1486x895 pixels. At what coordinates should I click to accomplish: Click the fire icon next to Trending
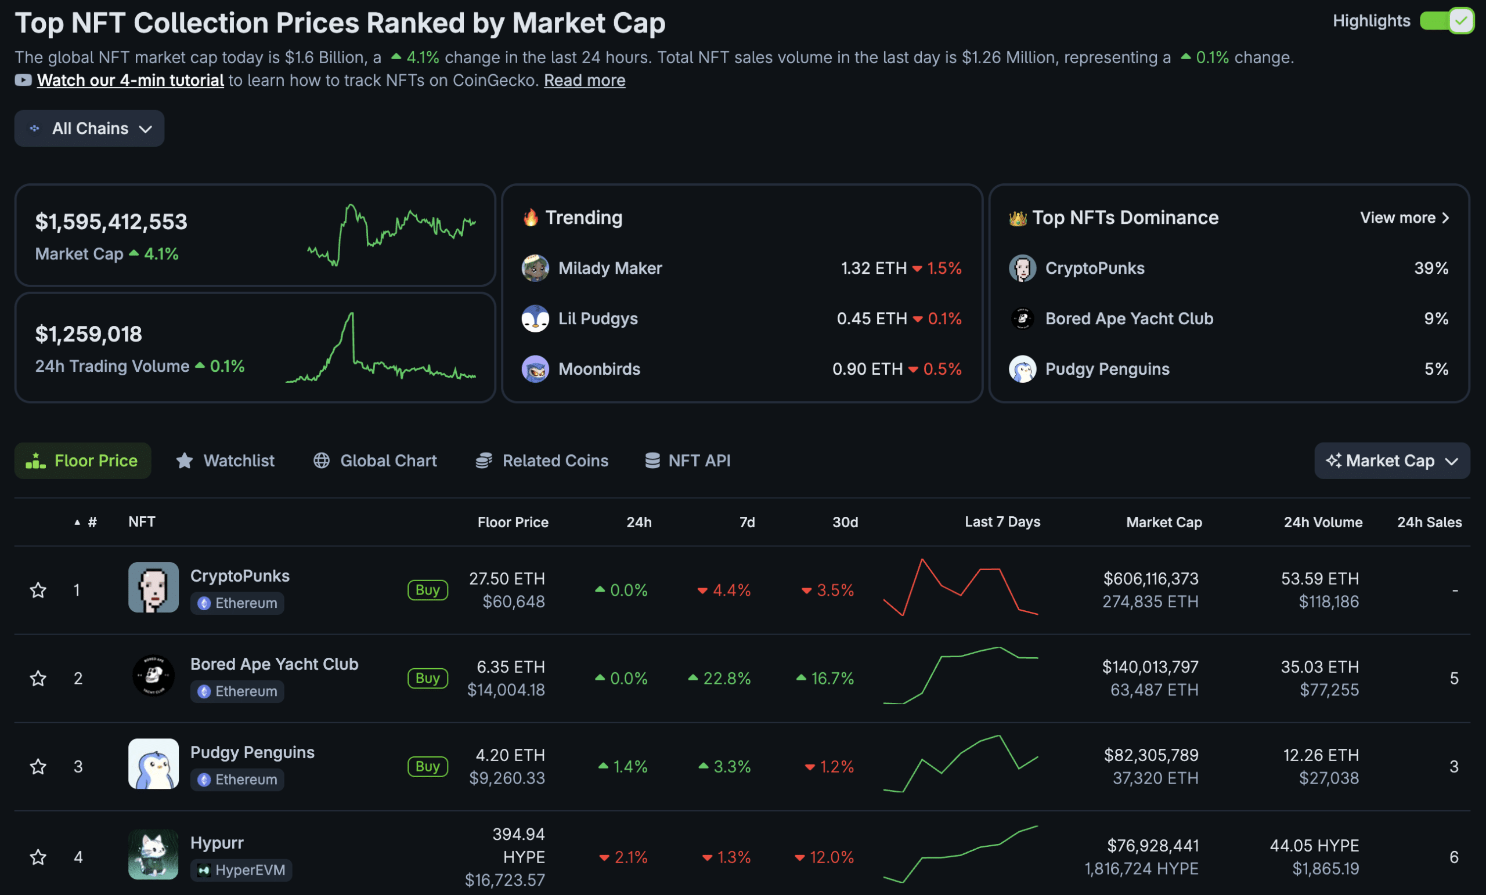[531, 218]
